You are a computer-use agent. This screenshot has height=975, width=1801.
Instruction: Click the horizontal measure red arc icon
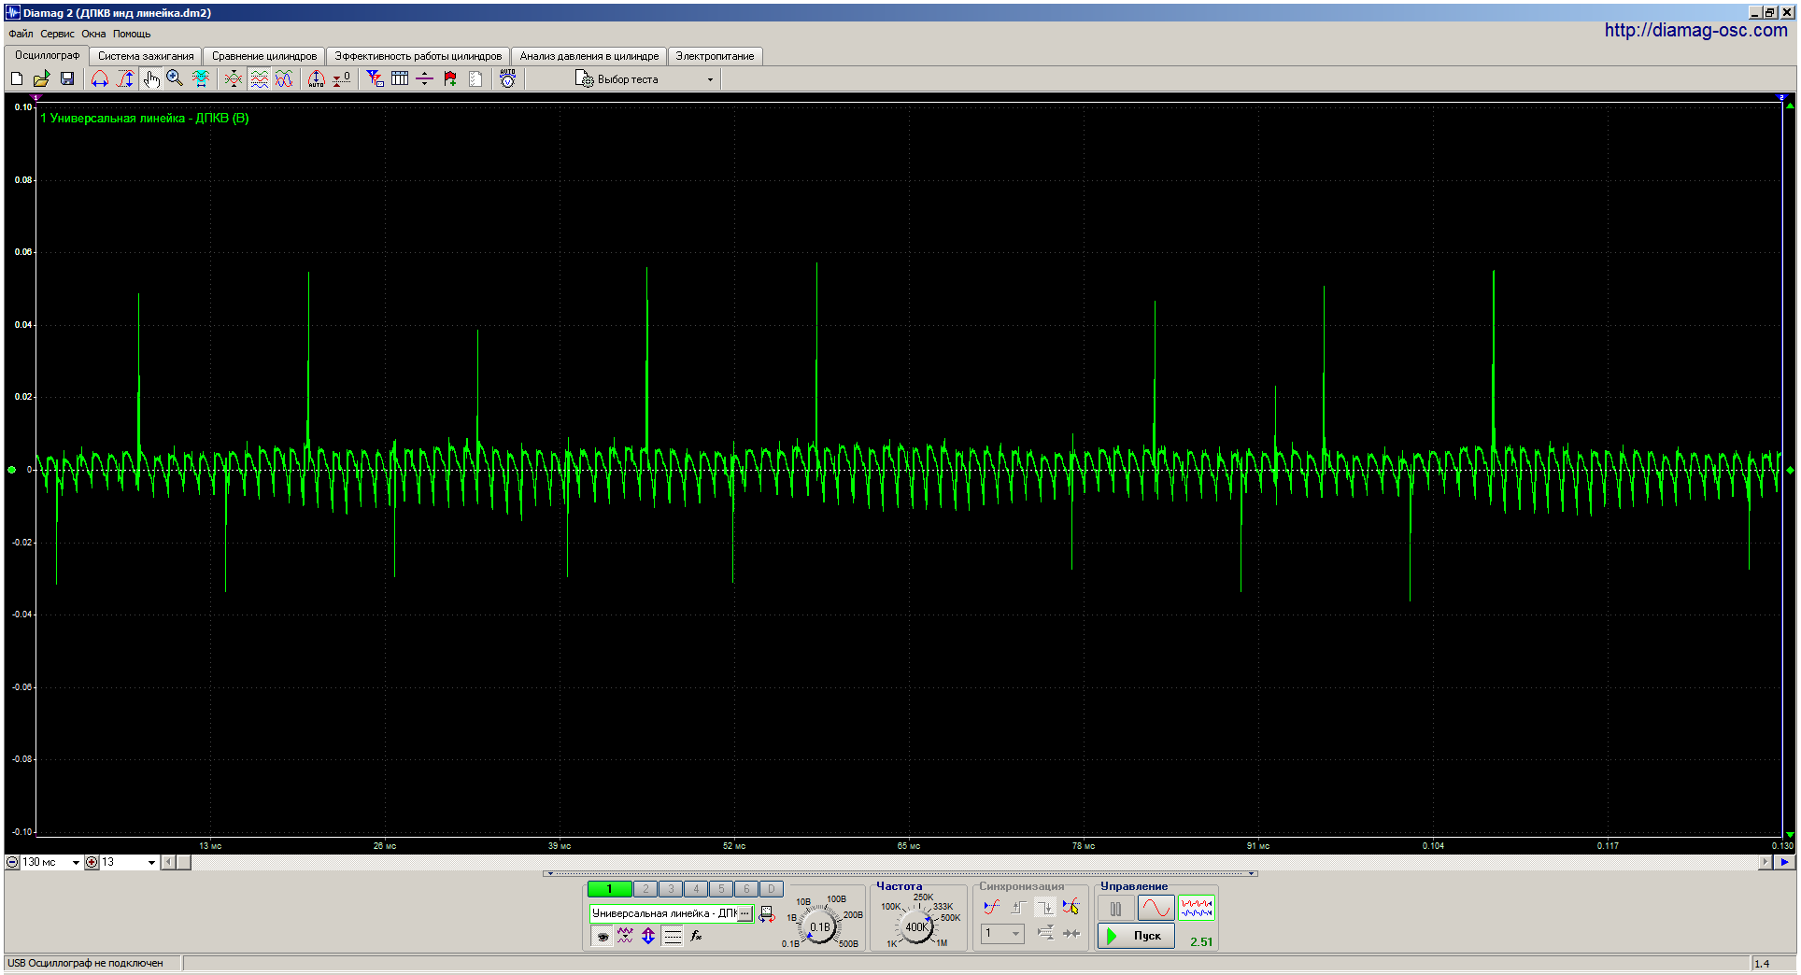pyautogui.click(x=100, y=79)
